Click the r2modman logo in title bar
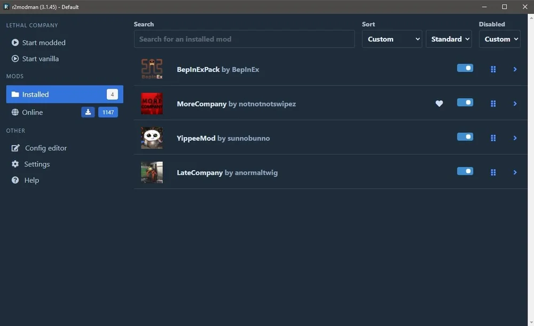Viewport: 534px width, 326px height. pyautogui.click(x=6, y=7)
